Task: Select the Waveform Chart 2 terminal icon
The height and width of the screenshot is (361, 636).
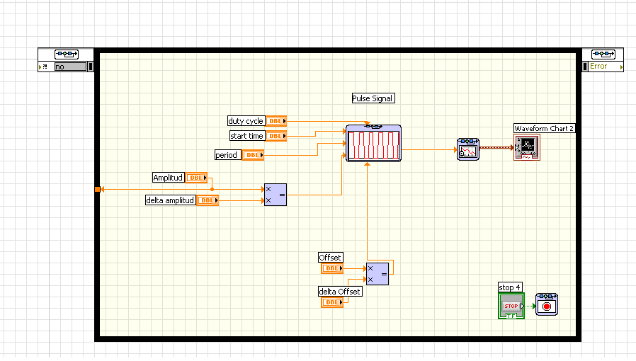Action: pyautogui.click(x=526, y=147)
